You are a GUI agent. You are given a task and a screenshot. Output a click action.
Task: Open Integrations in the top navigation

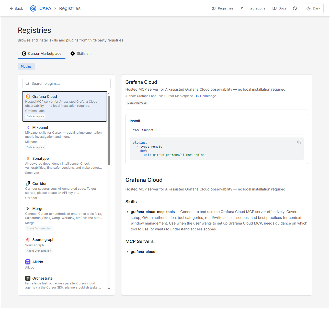253,8
